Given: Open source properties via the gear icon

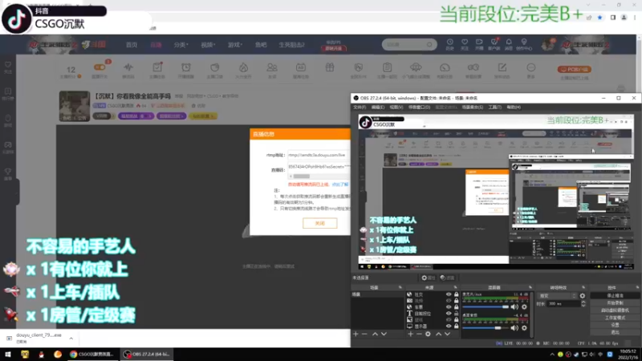Looking at the screenshot, I should [428, 334].
